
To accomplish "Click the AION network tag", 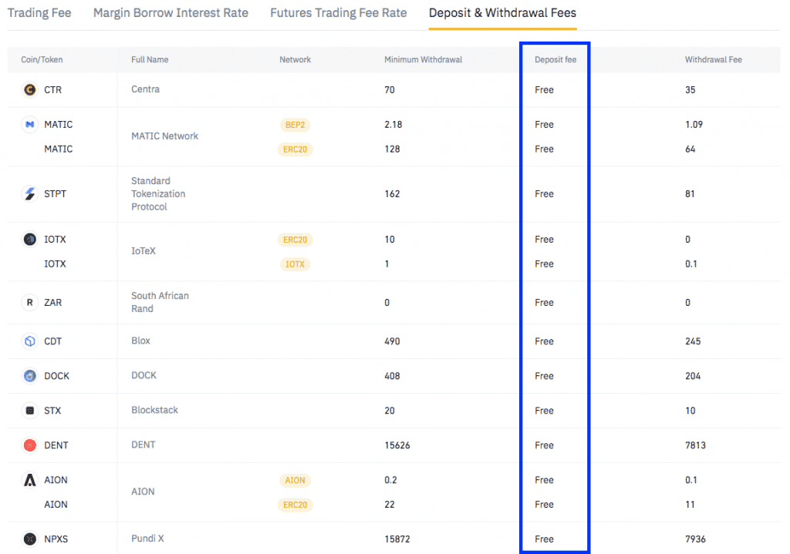I will 295,480.
